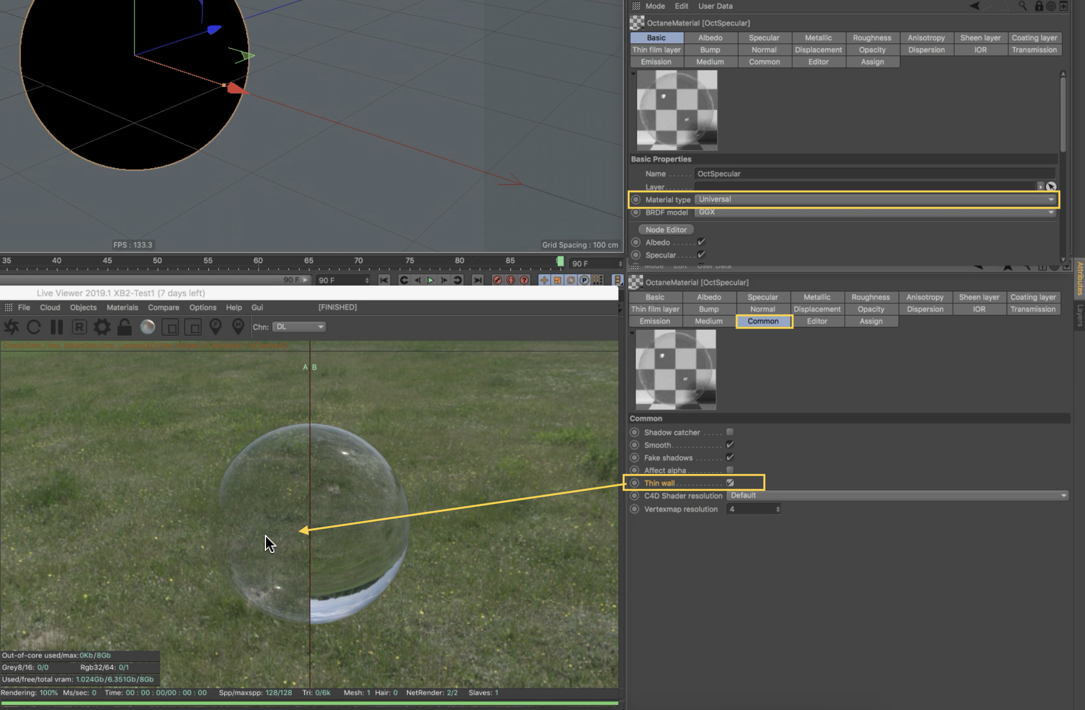Open the Materials menu in Live Viewer

tap(122, 307)
